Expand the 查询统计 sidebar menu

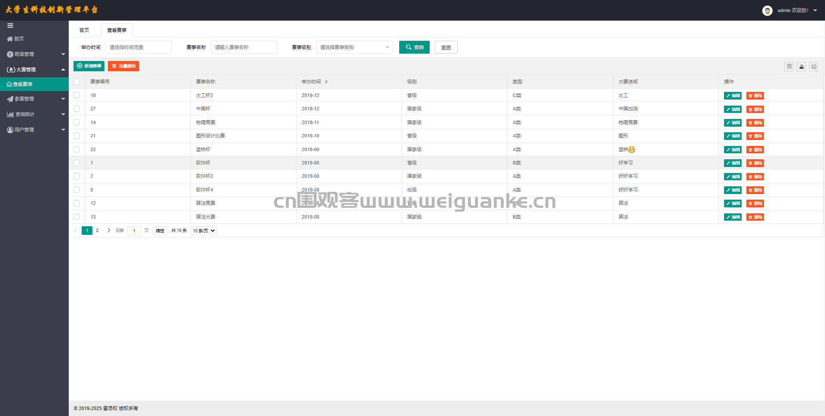[x=34, y=114]
